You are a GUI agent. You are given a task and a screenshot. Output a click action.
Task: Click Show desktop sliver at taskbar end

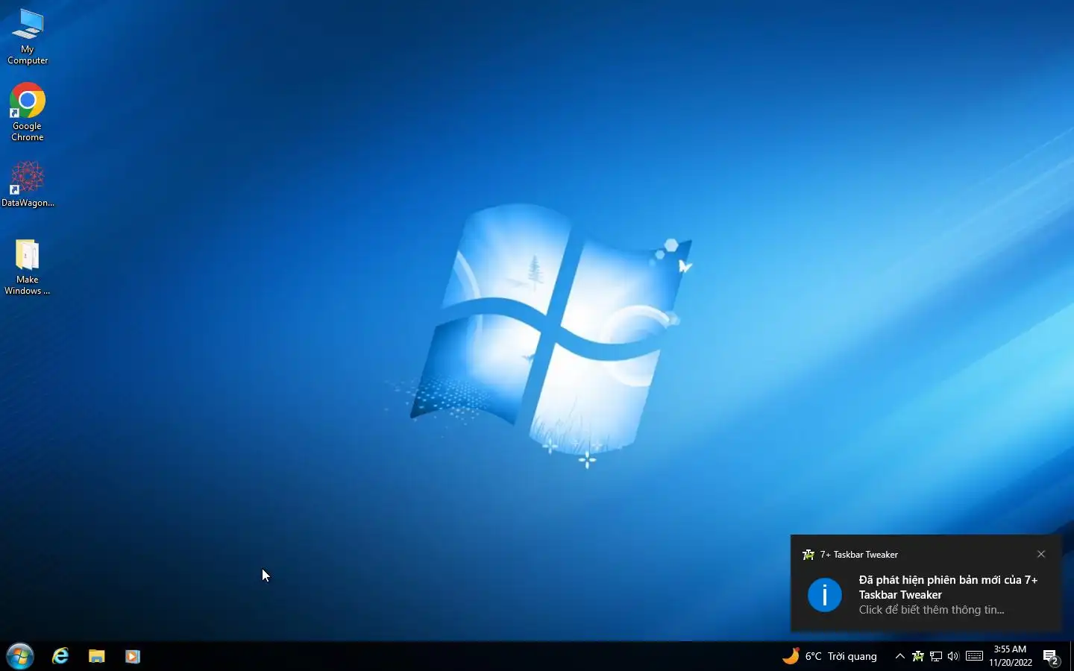[x=1071, y=656]
